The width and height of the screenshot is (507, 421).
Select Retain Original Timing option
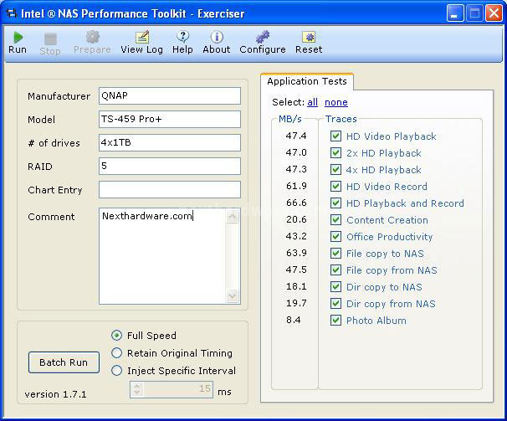click(x=117, y=353)
